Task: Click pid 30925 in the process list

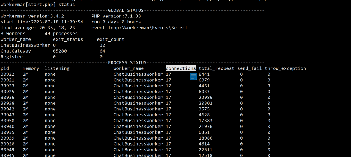Action: 7,92
